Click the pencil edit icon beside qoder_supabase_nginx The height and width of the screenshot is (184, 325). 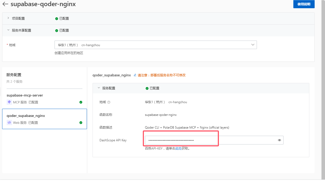point(135,75)
